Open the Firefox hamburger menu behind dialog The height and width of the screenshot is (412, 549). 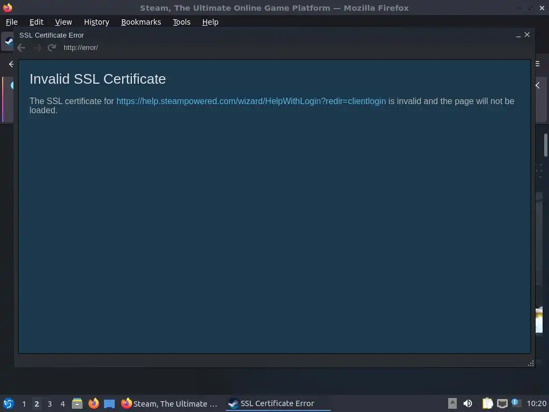click(x=538, y=64)
